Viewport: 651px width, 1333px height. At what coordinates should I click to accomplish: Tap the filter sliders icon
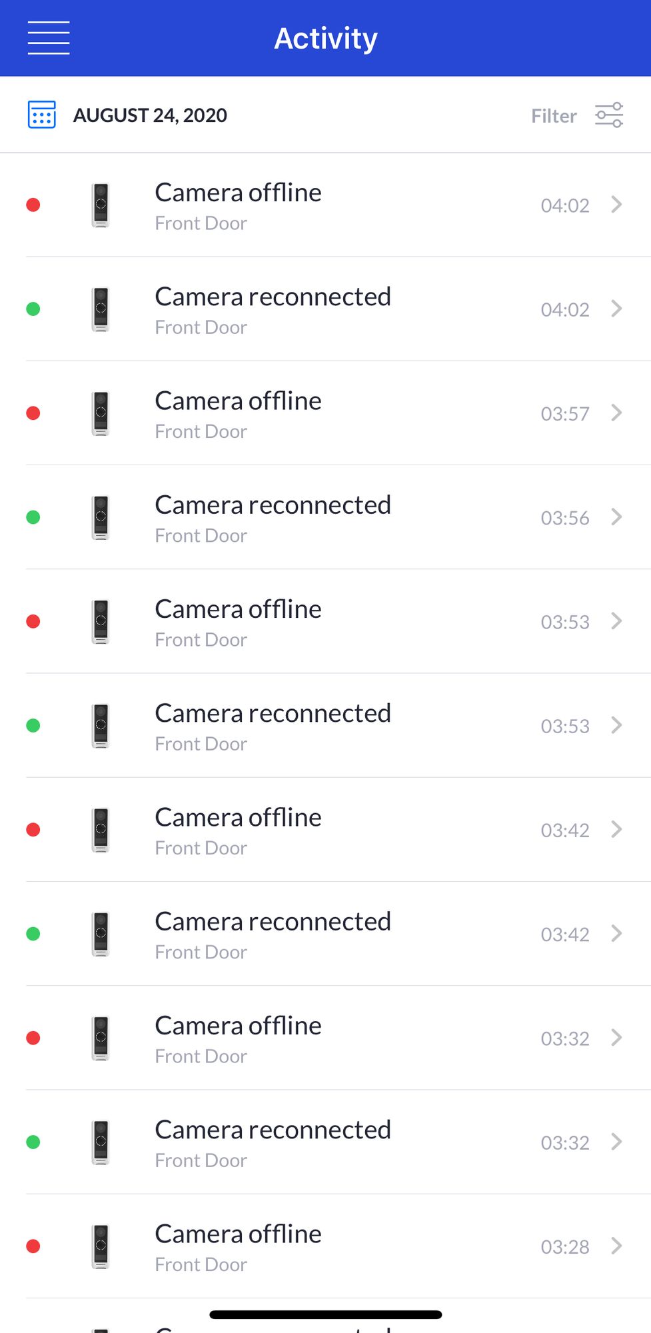(608, 115)
